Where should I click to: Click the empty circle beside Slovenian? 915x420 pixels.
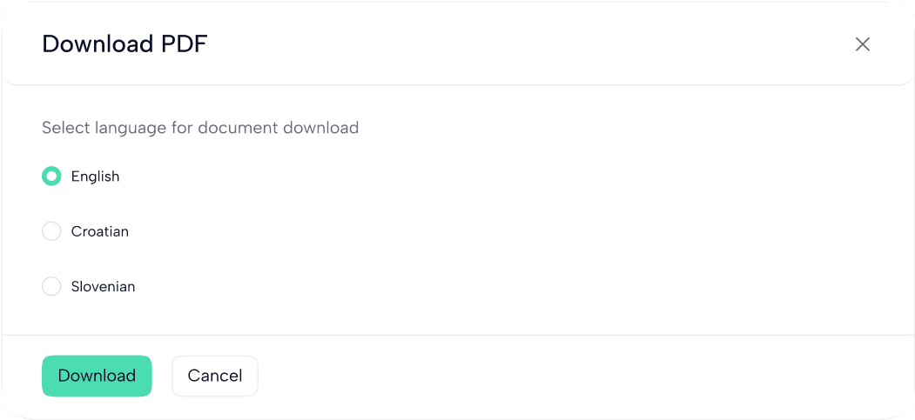(x=51, y=286)
